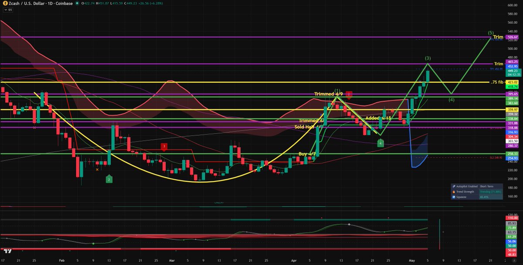This screenshot has height=265, width=523.
Task: Click the 359.97 yellow price tag
Action: (x=512, y=110)
